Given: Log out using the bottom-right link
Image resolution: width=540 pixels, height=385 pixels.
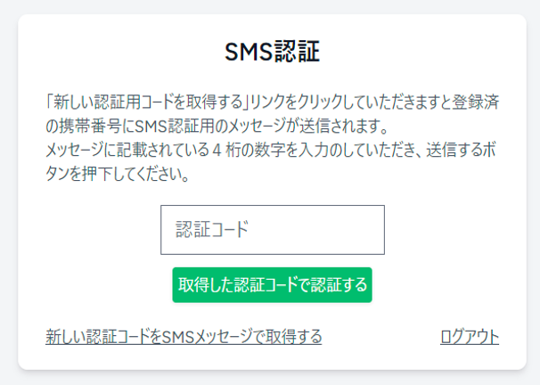Looking at the screenshot, I should point(469,336).
